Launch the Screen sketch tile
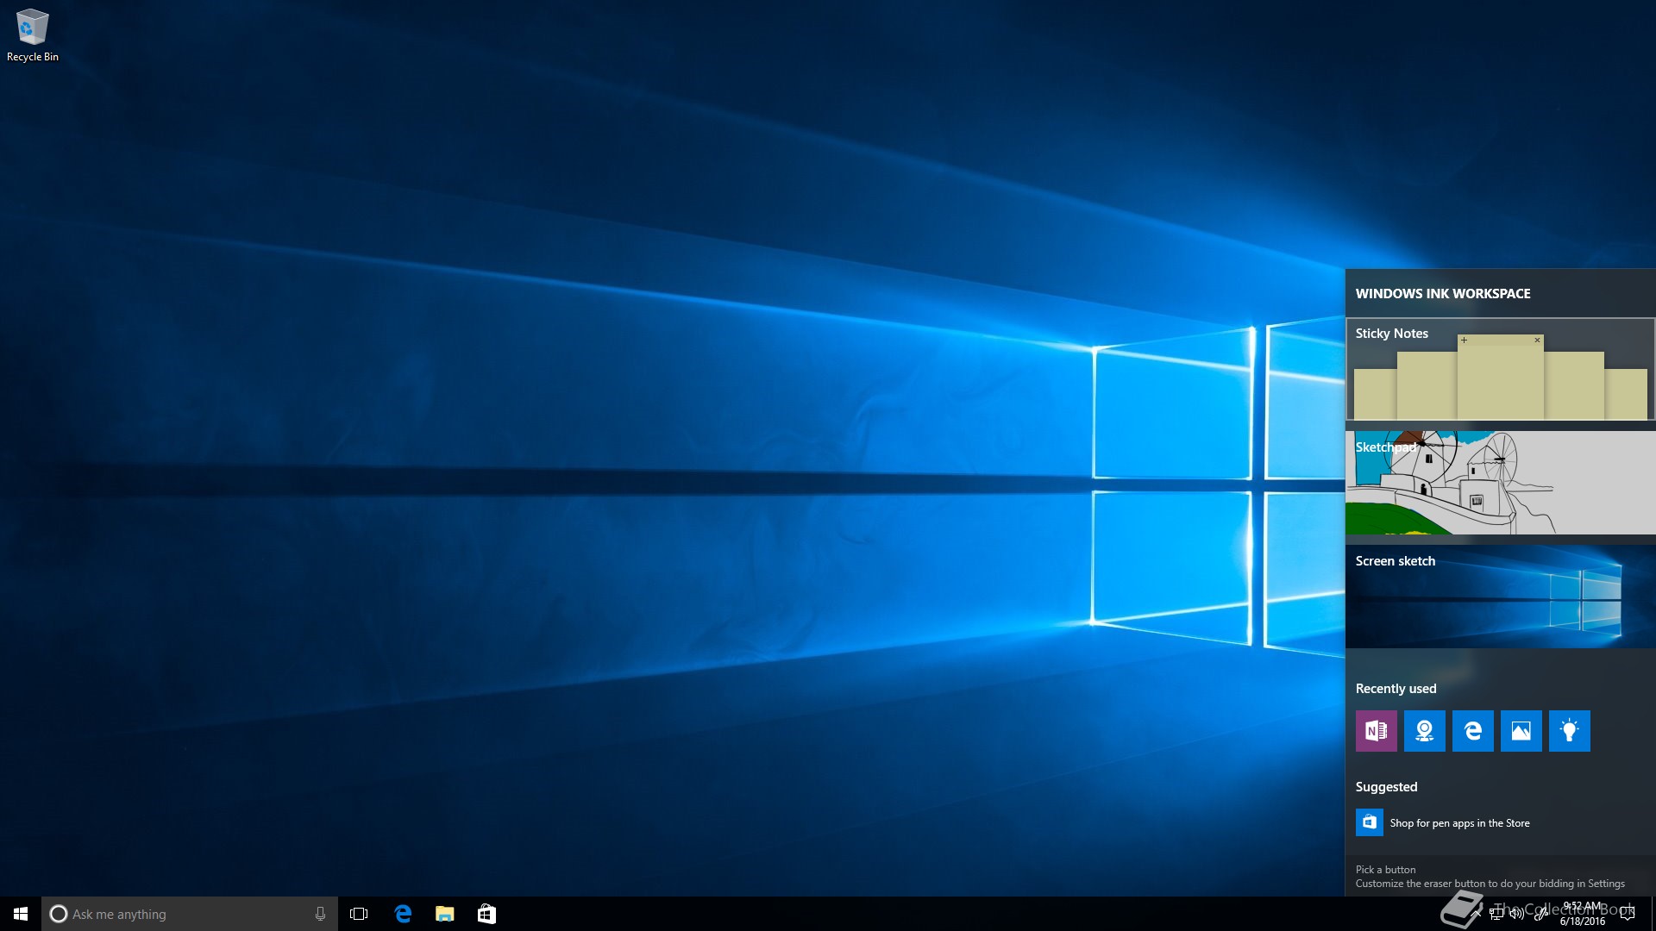The width and height of the screenshot is (1656, 931). 1500,597
